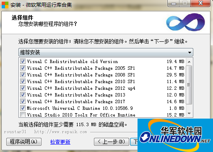Select the 29.5 MB size value
Screen dimensions: 213x152
pos(176,75)
